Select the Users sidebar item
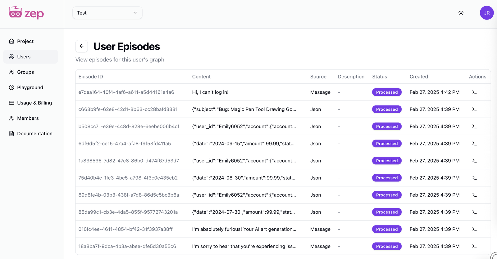Image resolution: width=497 pixels, height=259 pixels. click(x=24, y=57)
